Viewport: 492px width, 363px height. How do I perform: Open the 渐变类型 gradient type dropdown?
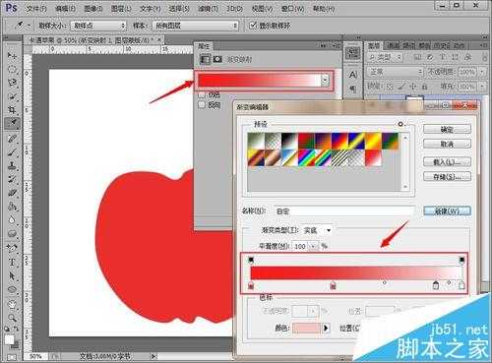click(317, 230)
